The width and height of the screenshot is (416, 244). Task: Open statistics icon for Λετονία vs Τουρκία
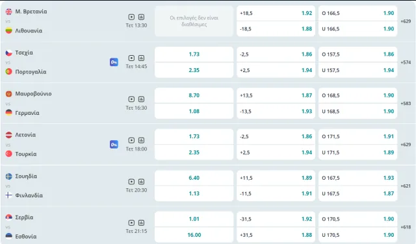pyautogui.click(x=142, y=140)
